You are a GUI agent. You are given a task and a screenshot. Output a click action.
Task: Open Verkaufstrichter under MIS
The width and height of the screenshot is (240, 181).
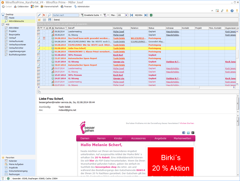click(16, 48)
